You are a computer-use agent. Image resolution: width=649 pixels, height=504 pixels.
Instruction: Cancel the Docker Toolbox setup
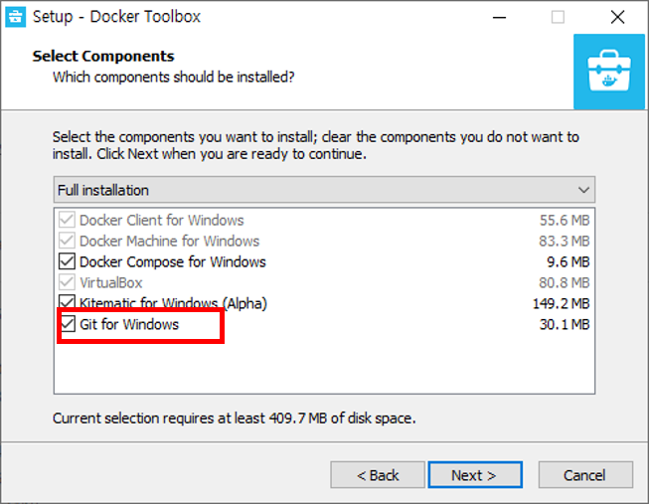(585, 475)
